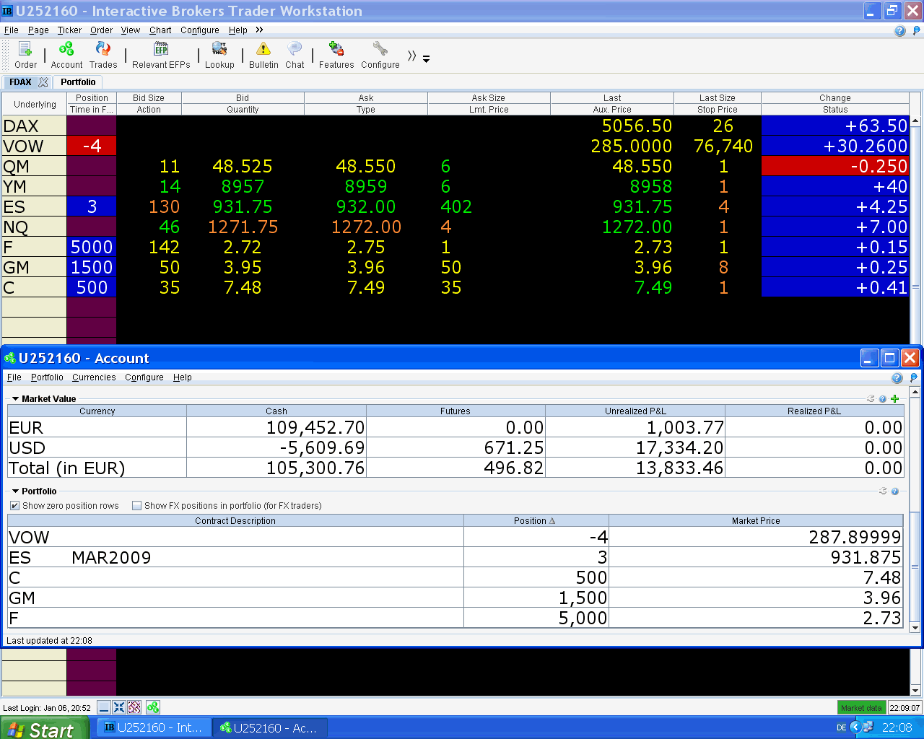Click the help icon in Portfolio section
This screenshot has width=924, height=739.
click(895, 491)
